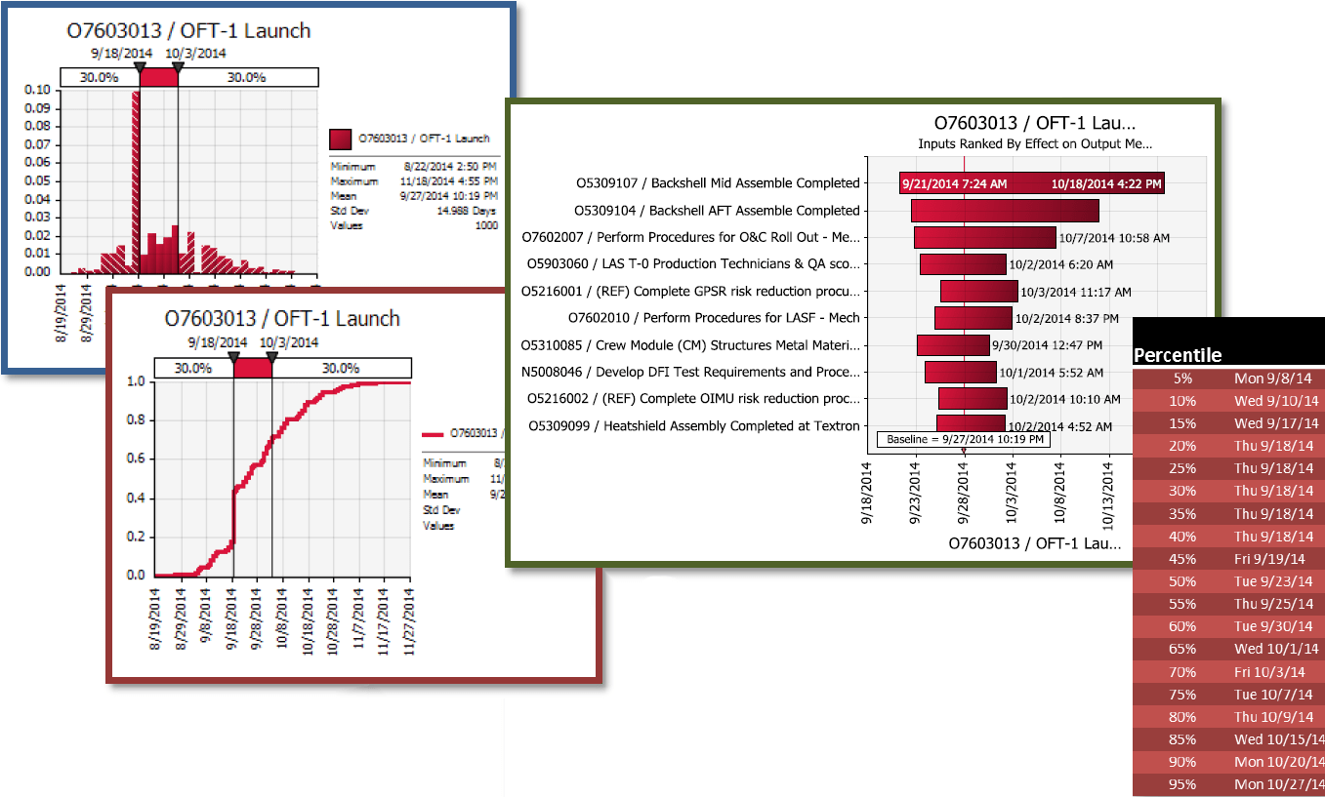Select the Backshell Mid Assemble Completed bar

point(1031,182)
